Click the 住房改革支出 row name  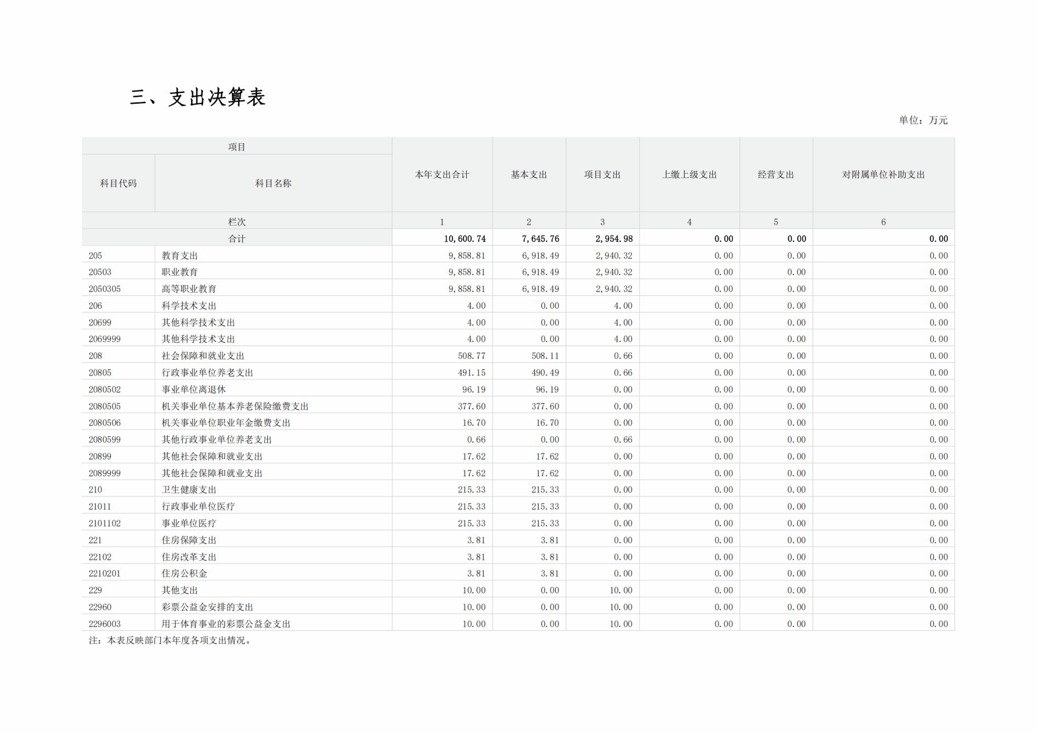189,557
